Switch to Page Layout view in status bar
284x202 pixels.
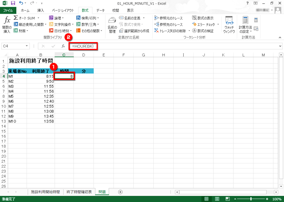coord(217,199)
